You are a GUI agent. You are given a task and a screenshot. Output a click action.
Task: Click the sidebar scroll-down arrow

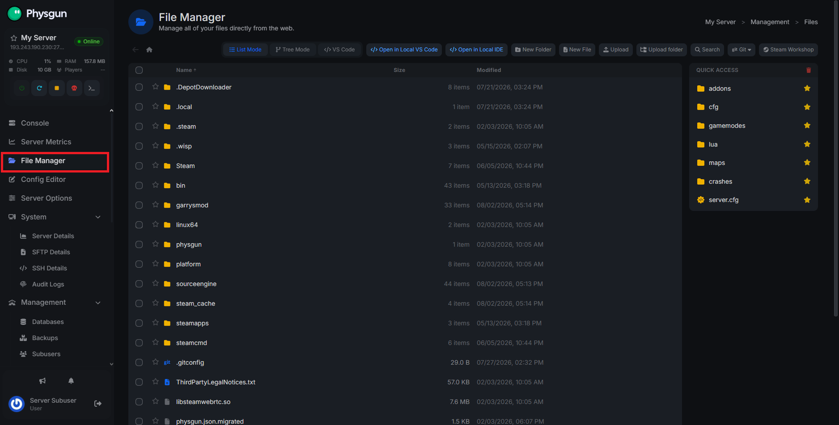[111, 364]
